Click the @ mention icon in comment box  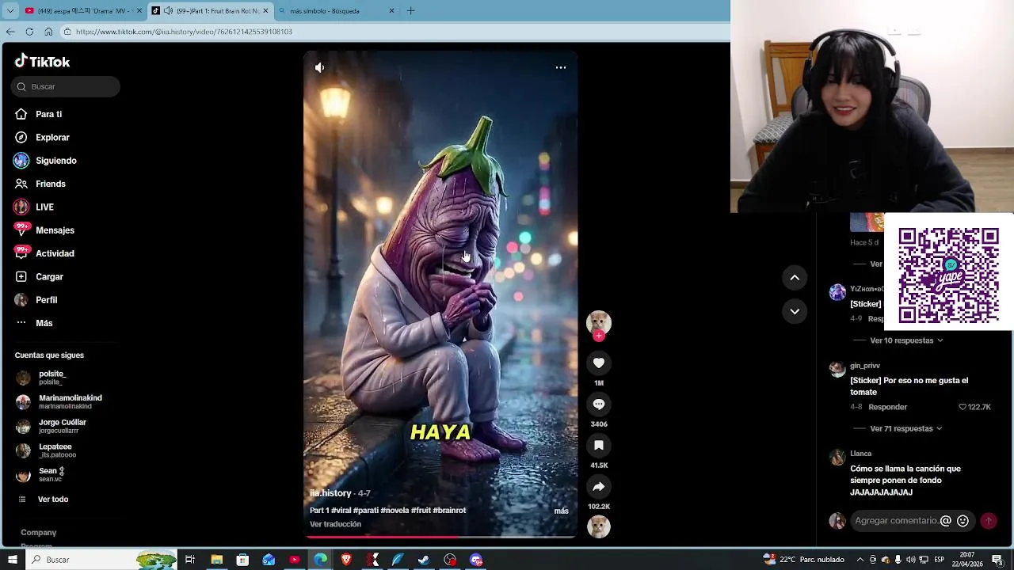945,521
